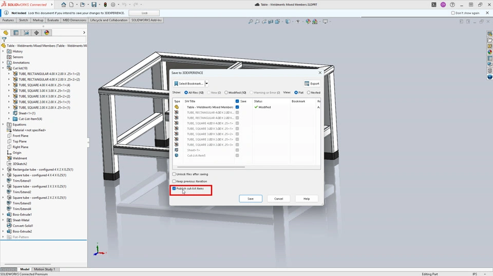Click the Section View icon in the heads-up toolbar

pos(271,22)
